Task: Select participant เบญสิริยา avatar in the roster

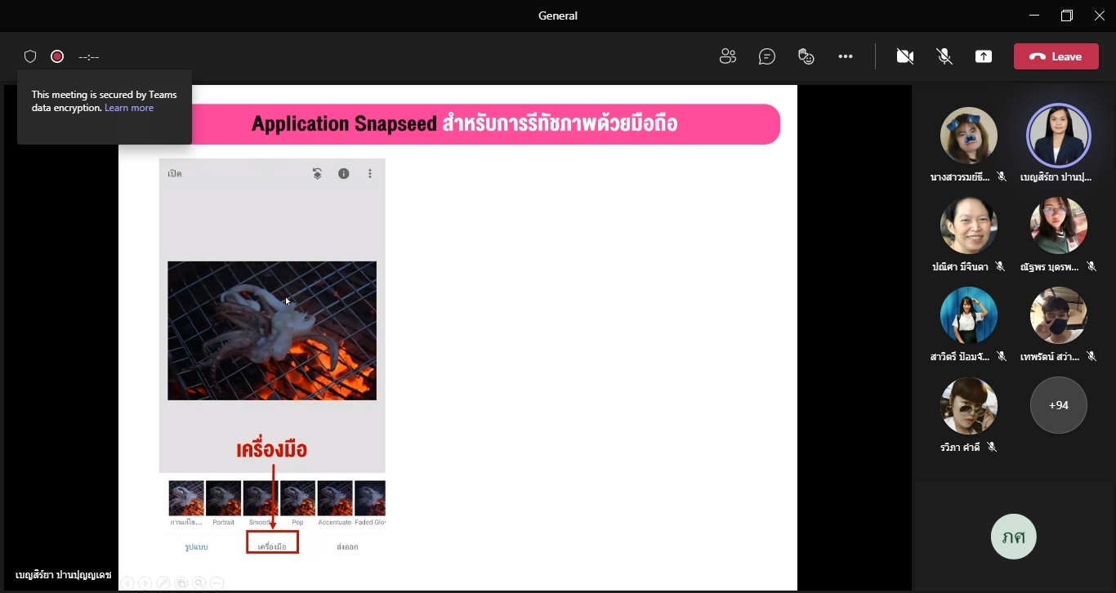Action: (1059, 136)
